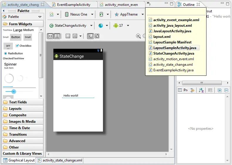
Task: Click the Hello world! text in preview
Action: (71, 95)
